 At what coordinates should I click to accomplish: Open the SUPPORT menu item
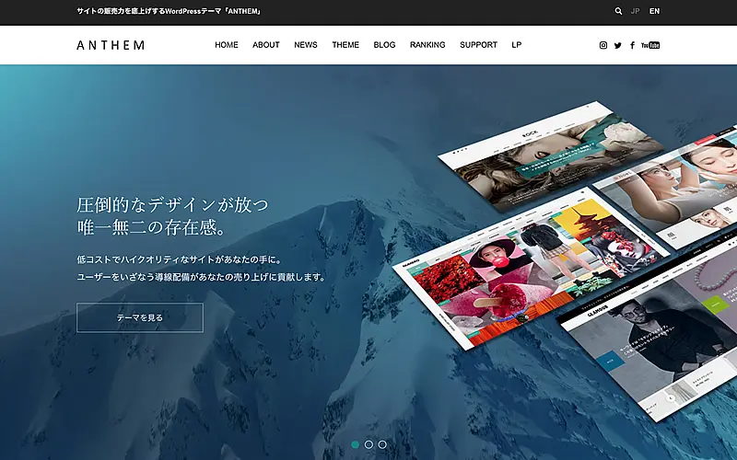pos(478,45)
